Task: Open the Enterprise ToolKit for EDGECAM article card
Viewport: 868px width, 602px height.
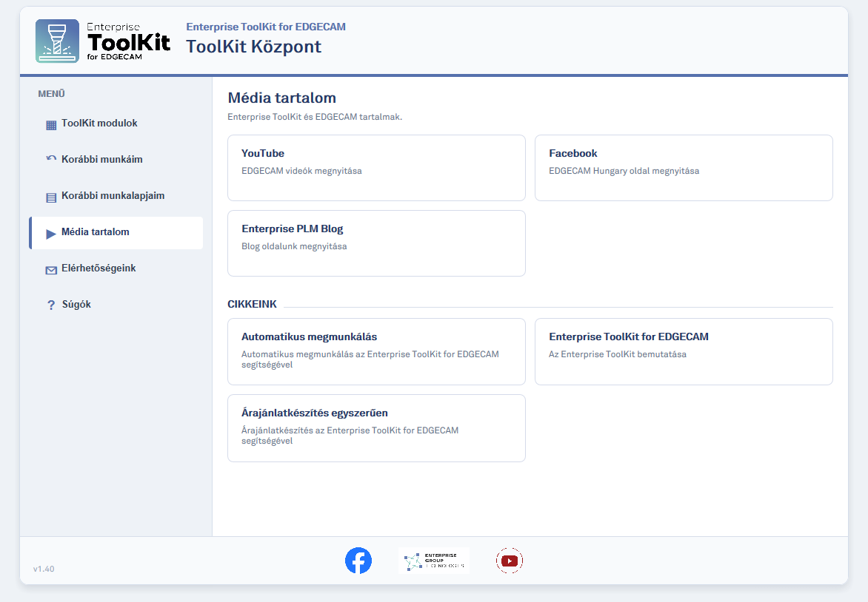Action: tap(684, 351)
